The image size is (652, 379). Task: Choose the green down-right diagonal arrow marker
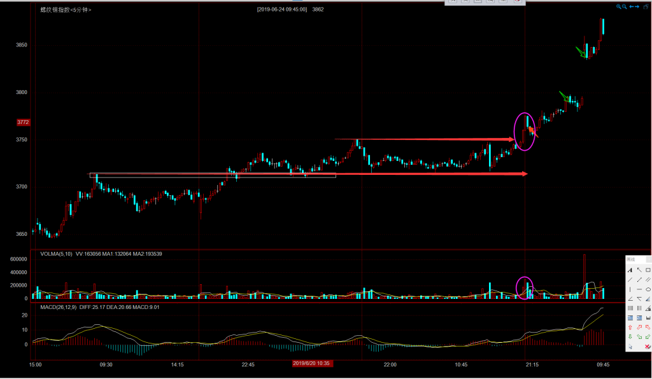click(639, 337)
